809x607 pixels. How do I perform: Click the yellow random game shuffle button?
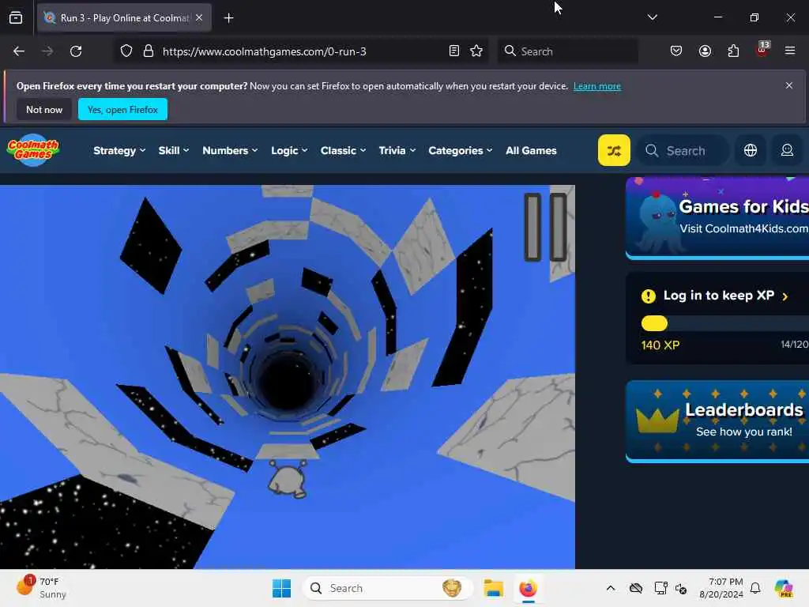click(x=614, y=150)
